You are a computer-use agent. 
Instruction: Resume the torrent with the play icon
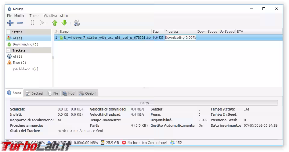tap(42, 23)
